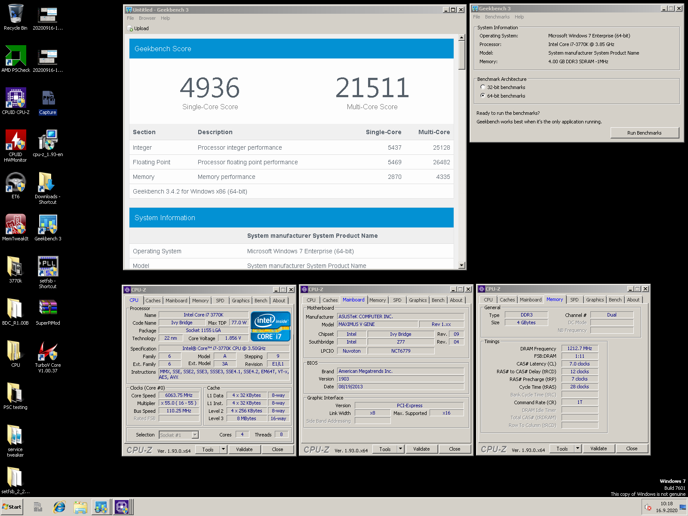The image size is (688, 516).
Task: Open the 3770k folder on the desktop
Action: 15,270
